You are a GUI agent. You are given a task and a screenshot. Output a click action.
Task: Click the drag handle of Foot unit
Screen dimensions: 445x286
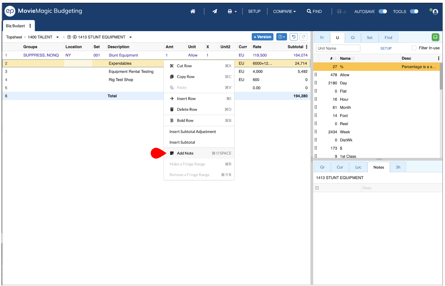(x=316, y=115)
